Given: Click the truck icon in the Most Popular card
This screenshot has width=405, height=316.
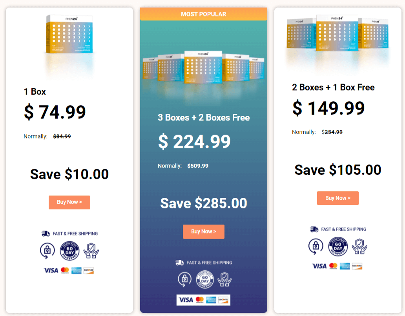Looking at the screenshot, I should click(x=179, y=263).
